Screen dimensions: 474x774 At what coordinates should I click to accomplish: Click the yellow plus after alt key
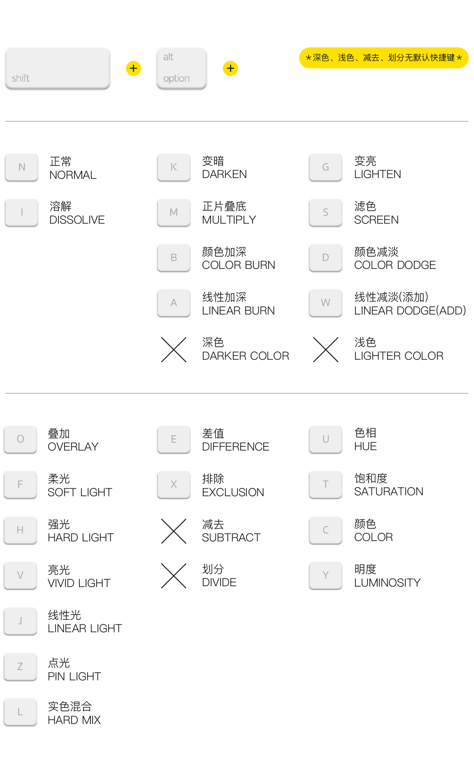230,68
